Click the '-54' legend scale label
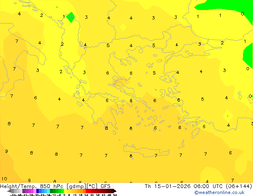253x196 pixels. click(x=13, y=195)
